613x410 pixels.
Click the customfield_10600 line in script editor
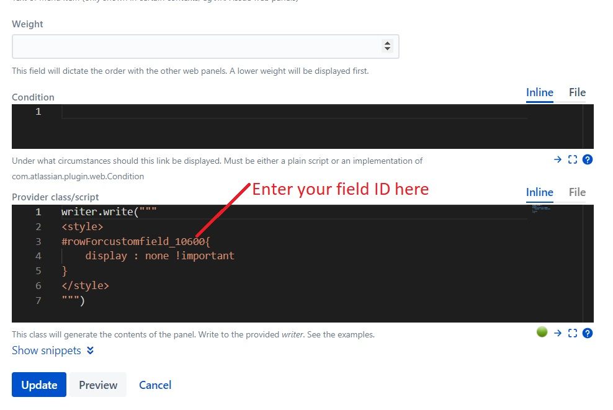(x=136, y=241)
